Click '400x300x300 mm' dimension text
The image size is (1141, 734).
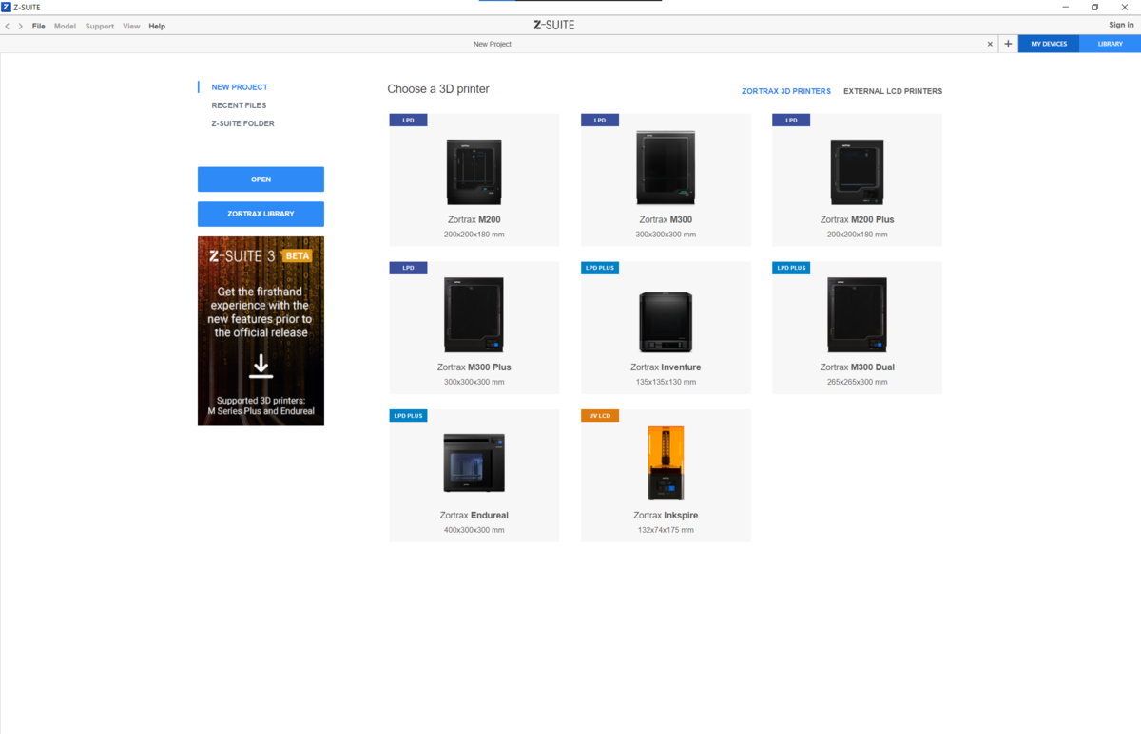(x=474, y=530)
